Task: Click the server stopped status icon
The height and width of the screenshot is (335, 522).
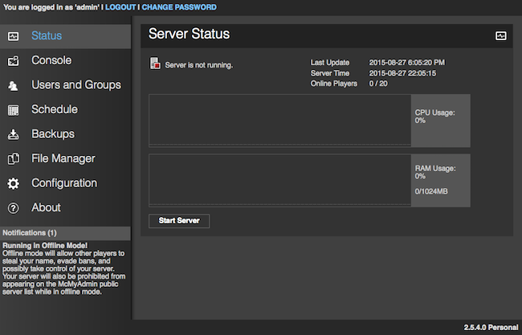Action: 154,64
